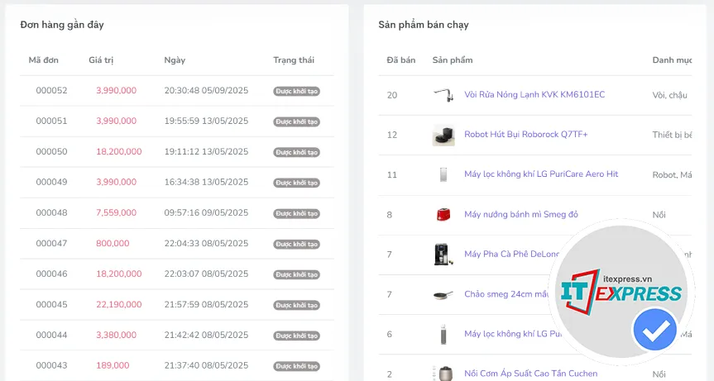Click status badge of order 000050
This screenshot has width=714, height=381.
pyautogui.click(x=296, y=152)
